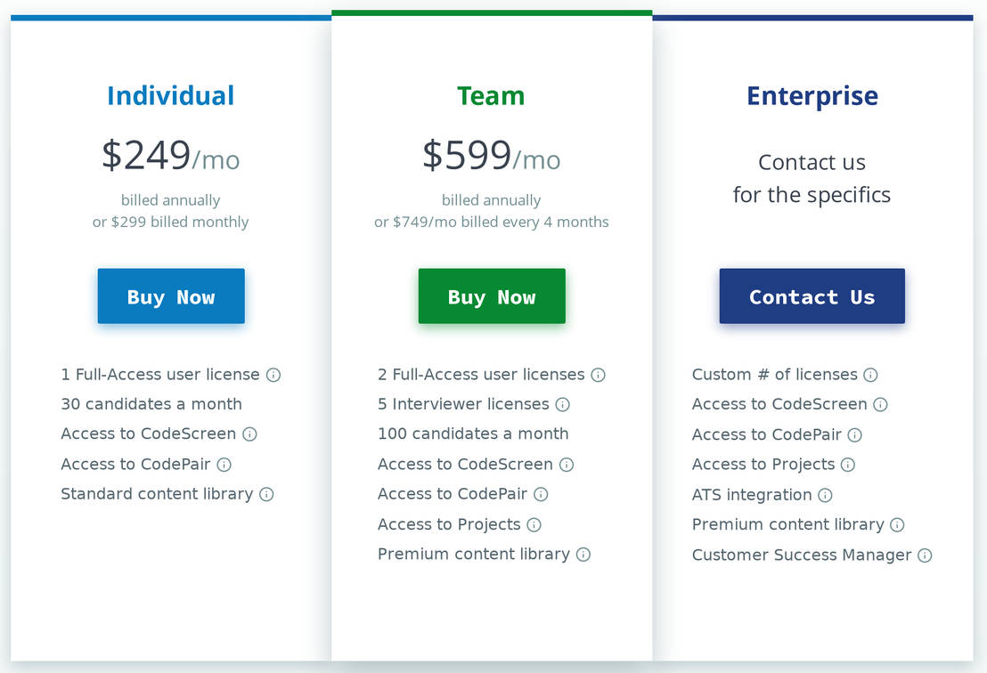Image resolution: width=987 pixels, height=673 pixels.
Task: Open info tooltip for Access to CodeScreen in Individual plan
Action: [x=250, y=434]
